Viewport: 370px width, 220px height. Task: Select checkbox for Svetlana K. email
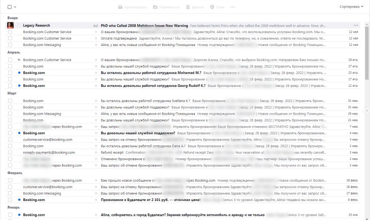(x=10, y=101)
